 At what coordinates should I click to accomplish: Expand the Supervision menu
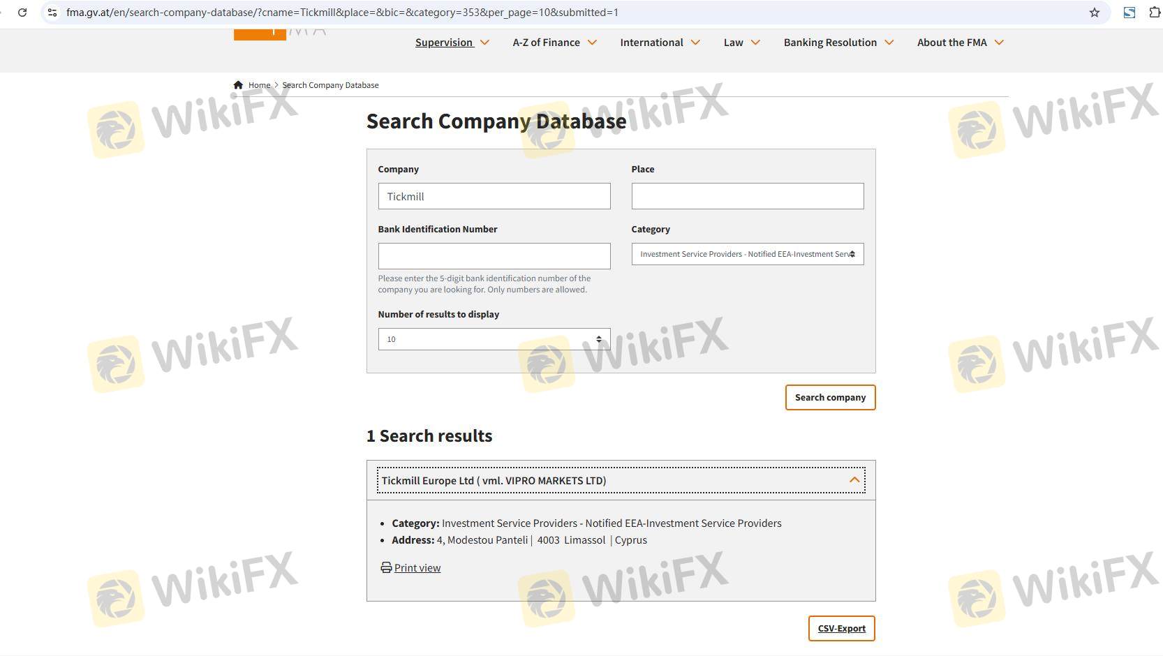452,43
